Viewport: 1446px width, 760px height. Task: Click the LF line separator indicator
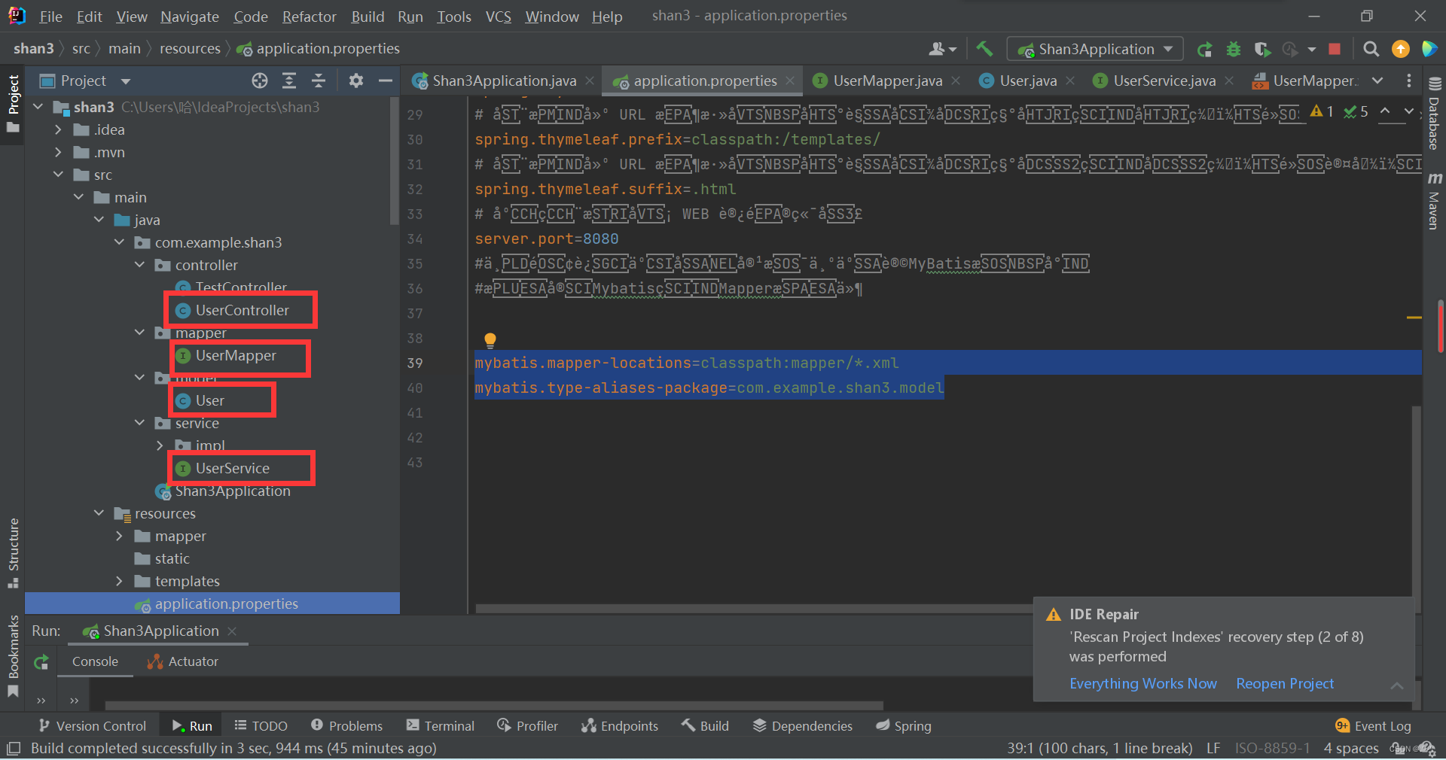1213,748
